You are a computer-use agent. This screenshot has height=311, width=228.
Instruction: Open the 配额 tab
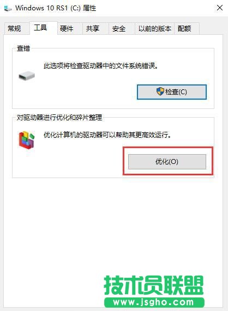184,28
